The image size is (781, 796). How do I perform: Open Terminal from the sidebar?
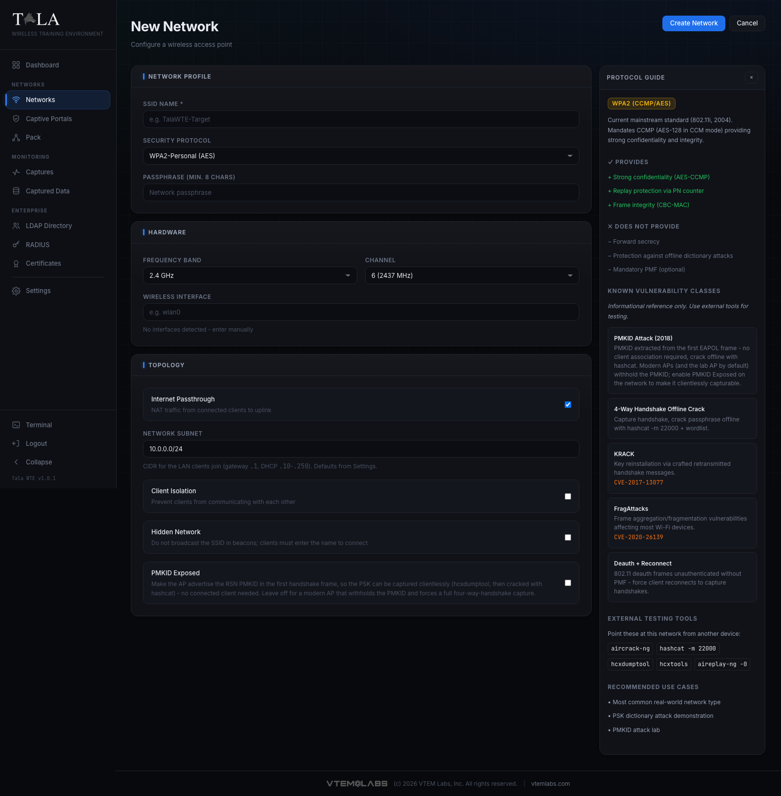coord(58,425)
